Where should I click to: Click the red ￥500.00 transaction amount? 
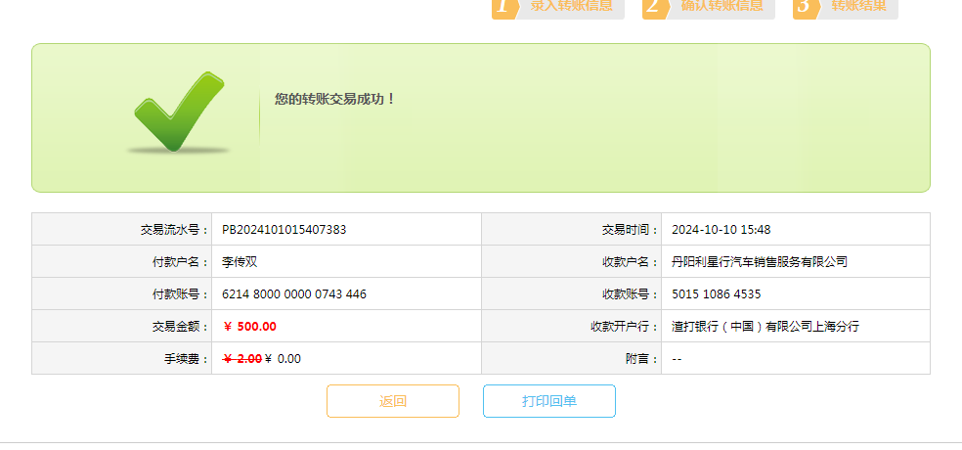tap(250, 327)
